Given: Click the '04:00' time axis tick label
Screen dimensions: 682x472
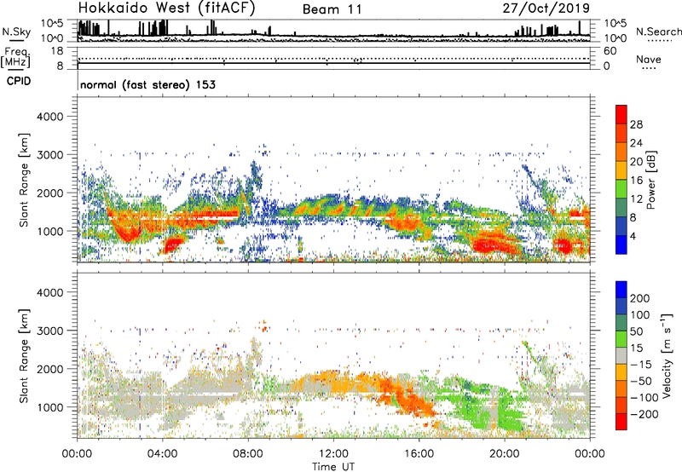Looking at the screenshot, I should point(162,454).
